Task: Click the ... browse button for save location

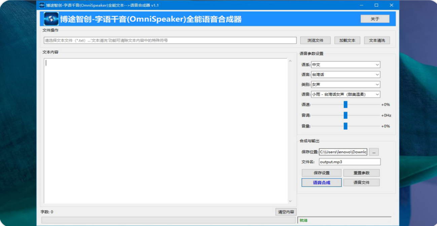Action: 374,152
